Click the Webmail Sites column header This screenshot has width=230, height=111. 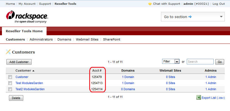pos(170,70)
